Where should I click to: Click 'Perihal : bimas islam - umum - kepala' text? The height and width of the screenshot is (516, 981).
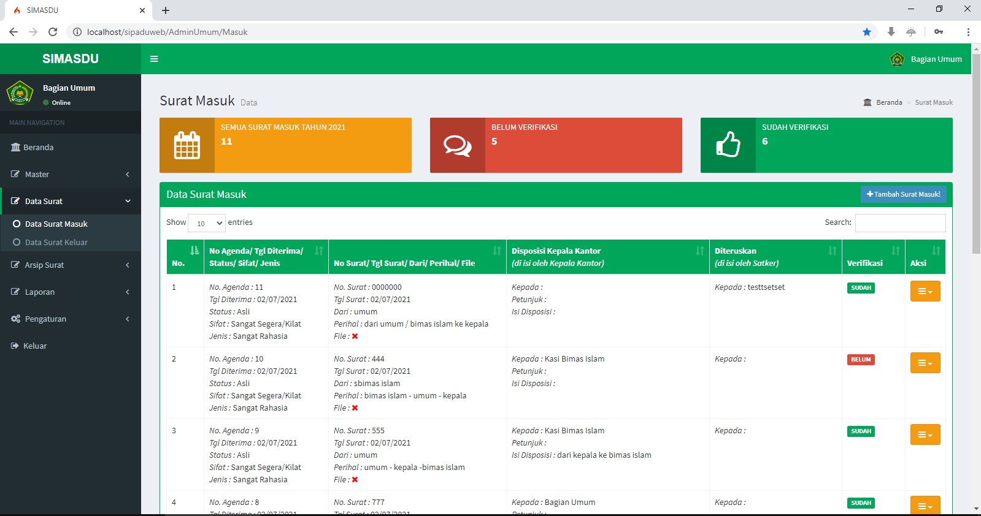[400, 395]
